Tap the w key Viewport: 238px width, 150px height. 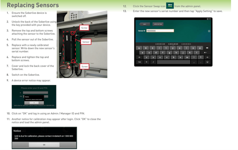tap(146, 48)
